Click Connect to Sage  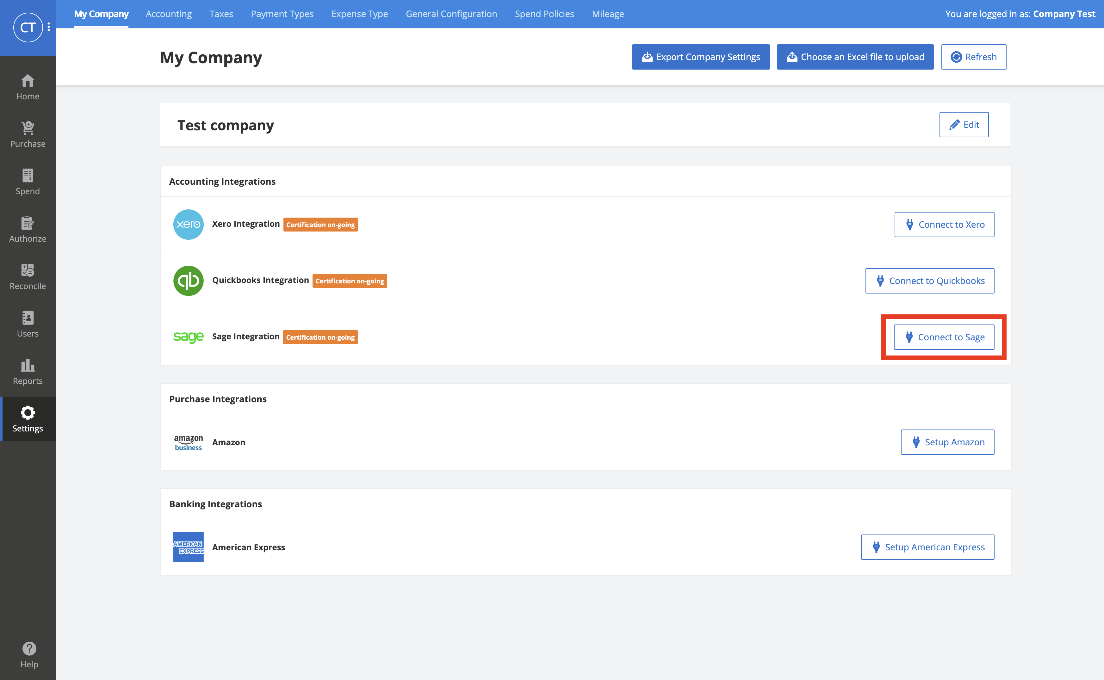pyautogui.click(x=944, y=337)
